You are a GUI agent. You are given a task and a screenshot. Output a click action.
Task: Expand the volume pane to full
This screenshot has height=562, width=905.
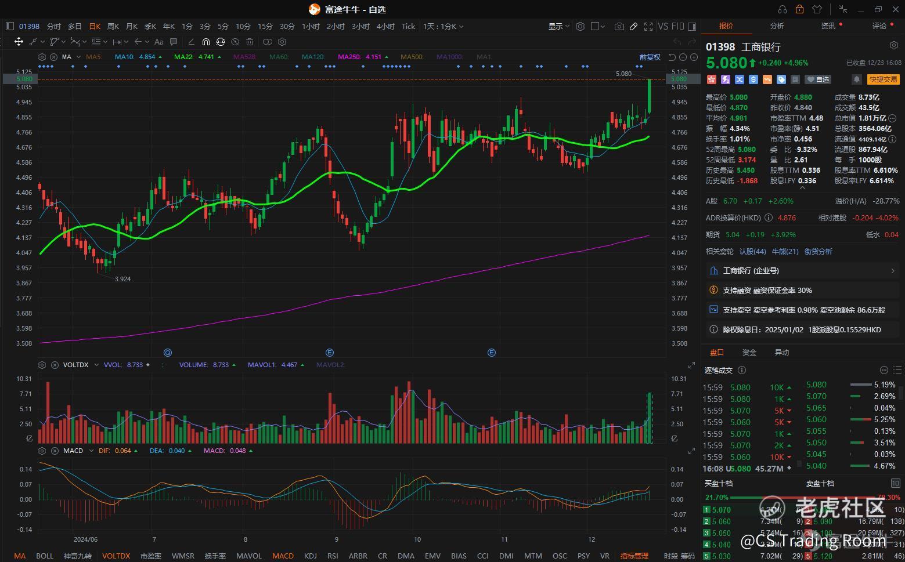point(691,365)
